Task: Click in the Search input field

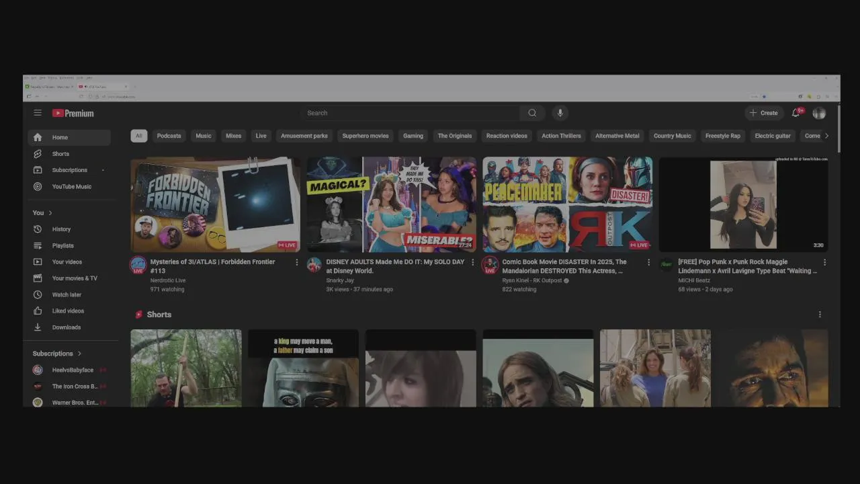Action: (410, 113)
